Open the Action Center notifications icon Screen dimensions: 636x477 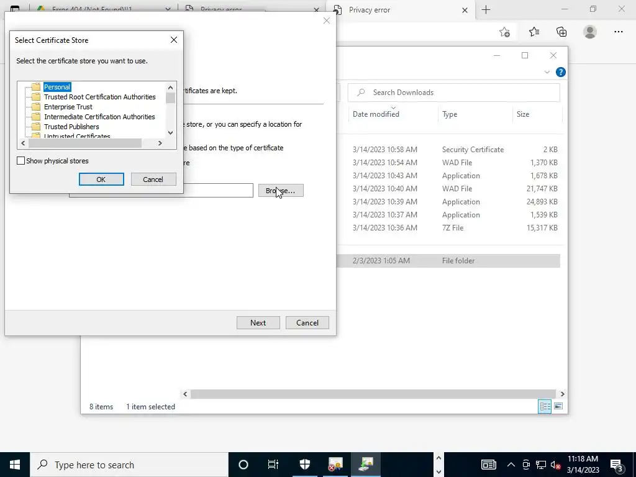[617, 465]
